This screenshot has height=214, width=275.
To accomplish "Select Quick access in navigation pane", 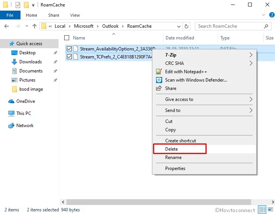I will [x=29, y=44].
